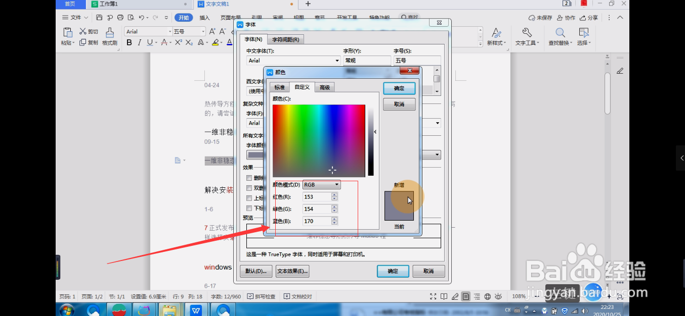685x316 pixels.
Task: Increase 红色(R) value with the stepper arrow
Action: (334, 195)
